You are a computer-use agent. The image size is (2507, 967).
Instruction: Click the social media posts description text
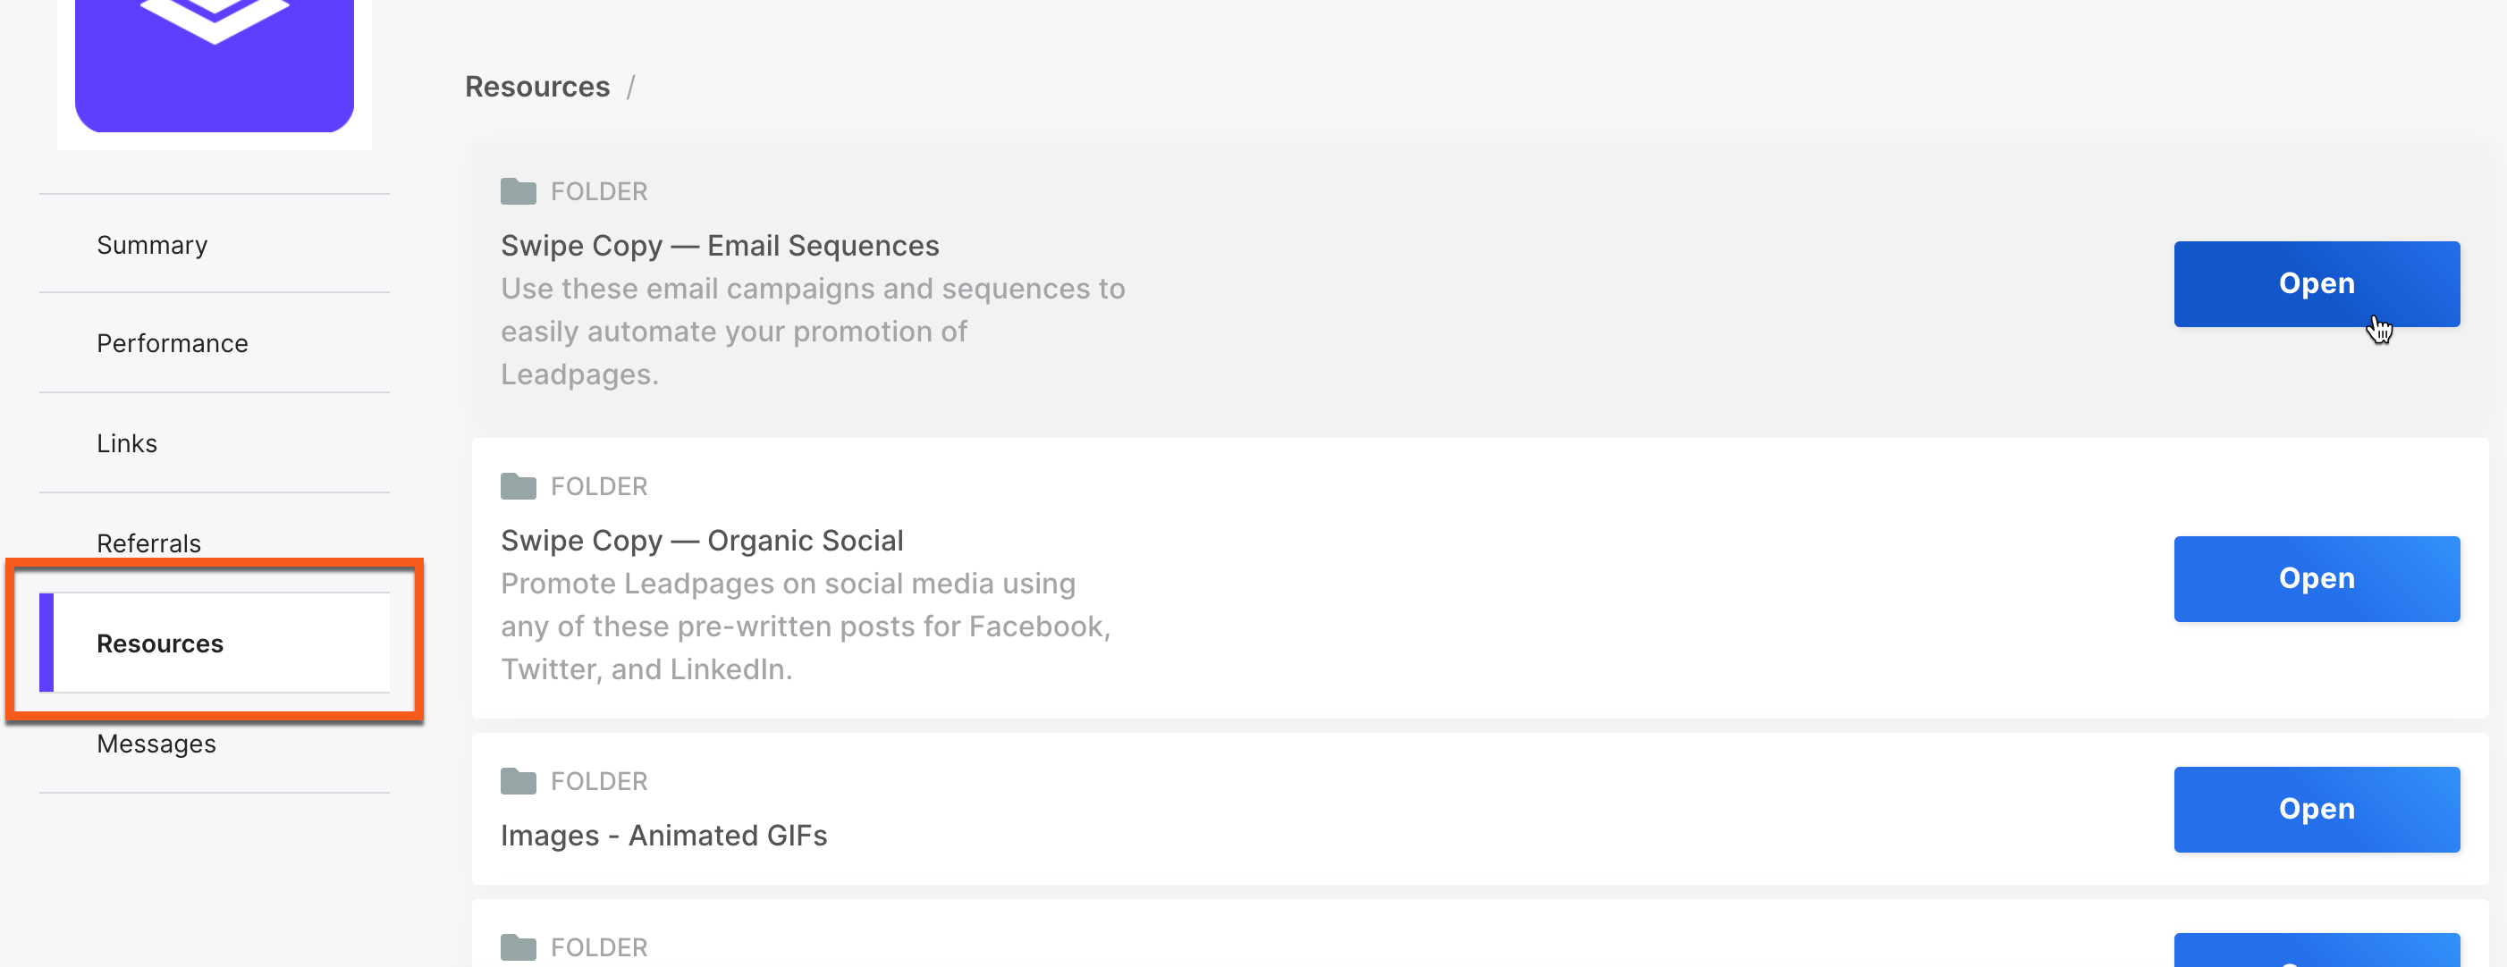point(805,626)
